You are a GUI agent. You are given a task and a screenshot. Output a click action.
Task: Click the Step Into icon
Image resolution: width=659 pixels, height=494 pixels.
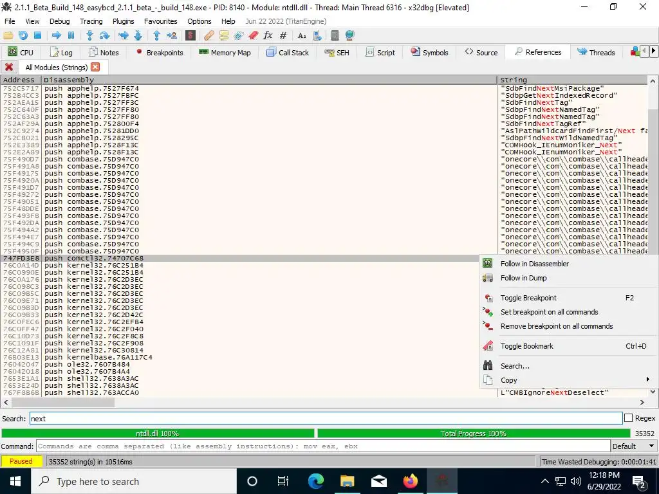[x=89, y=36]
